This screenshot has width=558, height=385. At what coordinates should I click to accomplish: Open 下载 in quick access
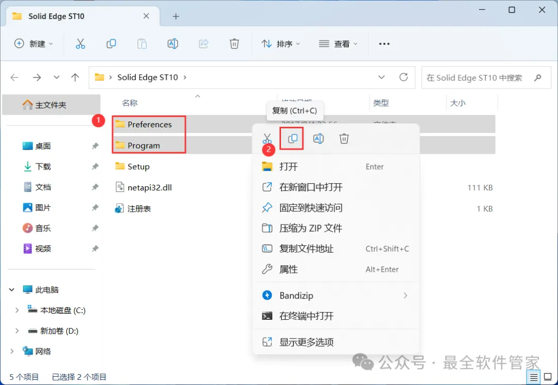[x=43, y=167]
